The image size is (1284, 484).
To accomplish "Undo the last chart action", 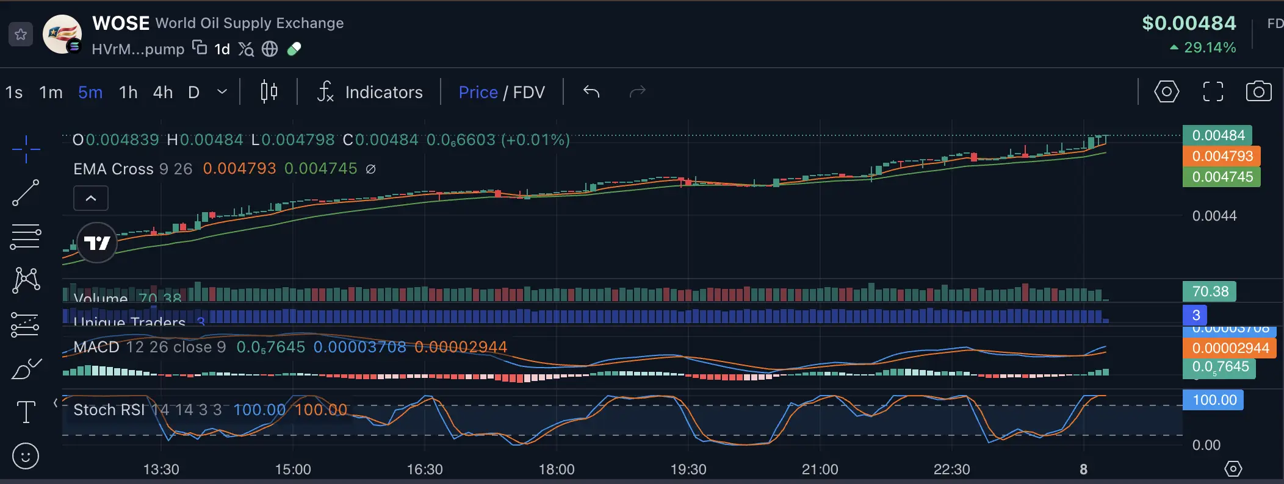I will (591, 91).
